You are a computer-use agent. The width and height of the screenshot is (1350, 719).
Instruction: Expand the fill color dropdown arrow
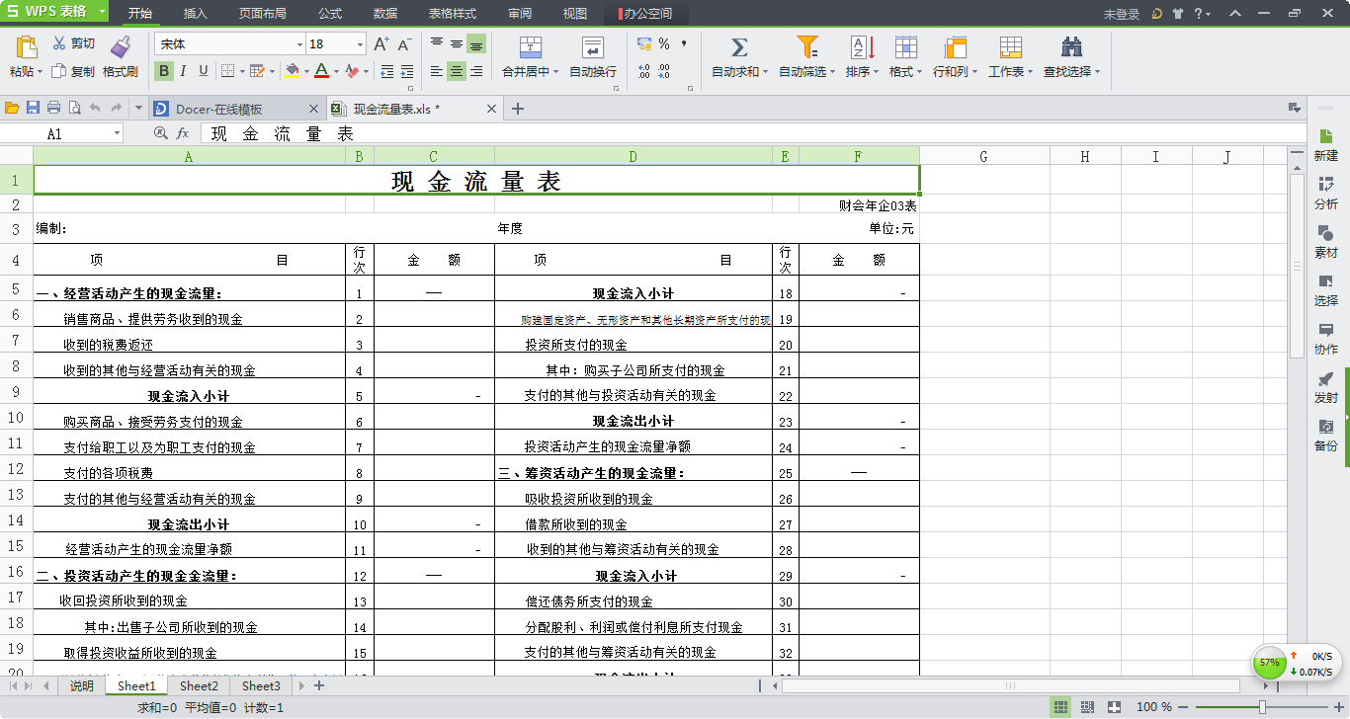[306, 71]
